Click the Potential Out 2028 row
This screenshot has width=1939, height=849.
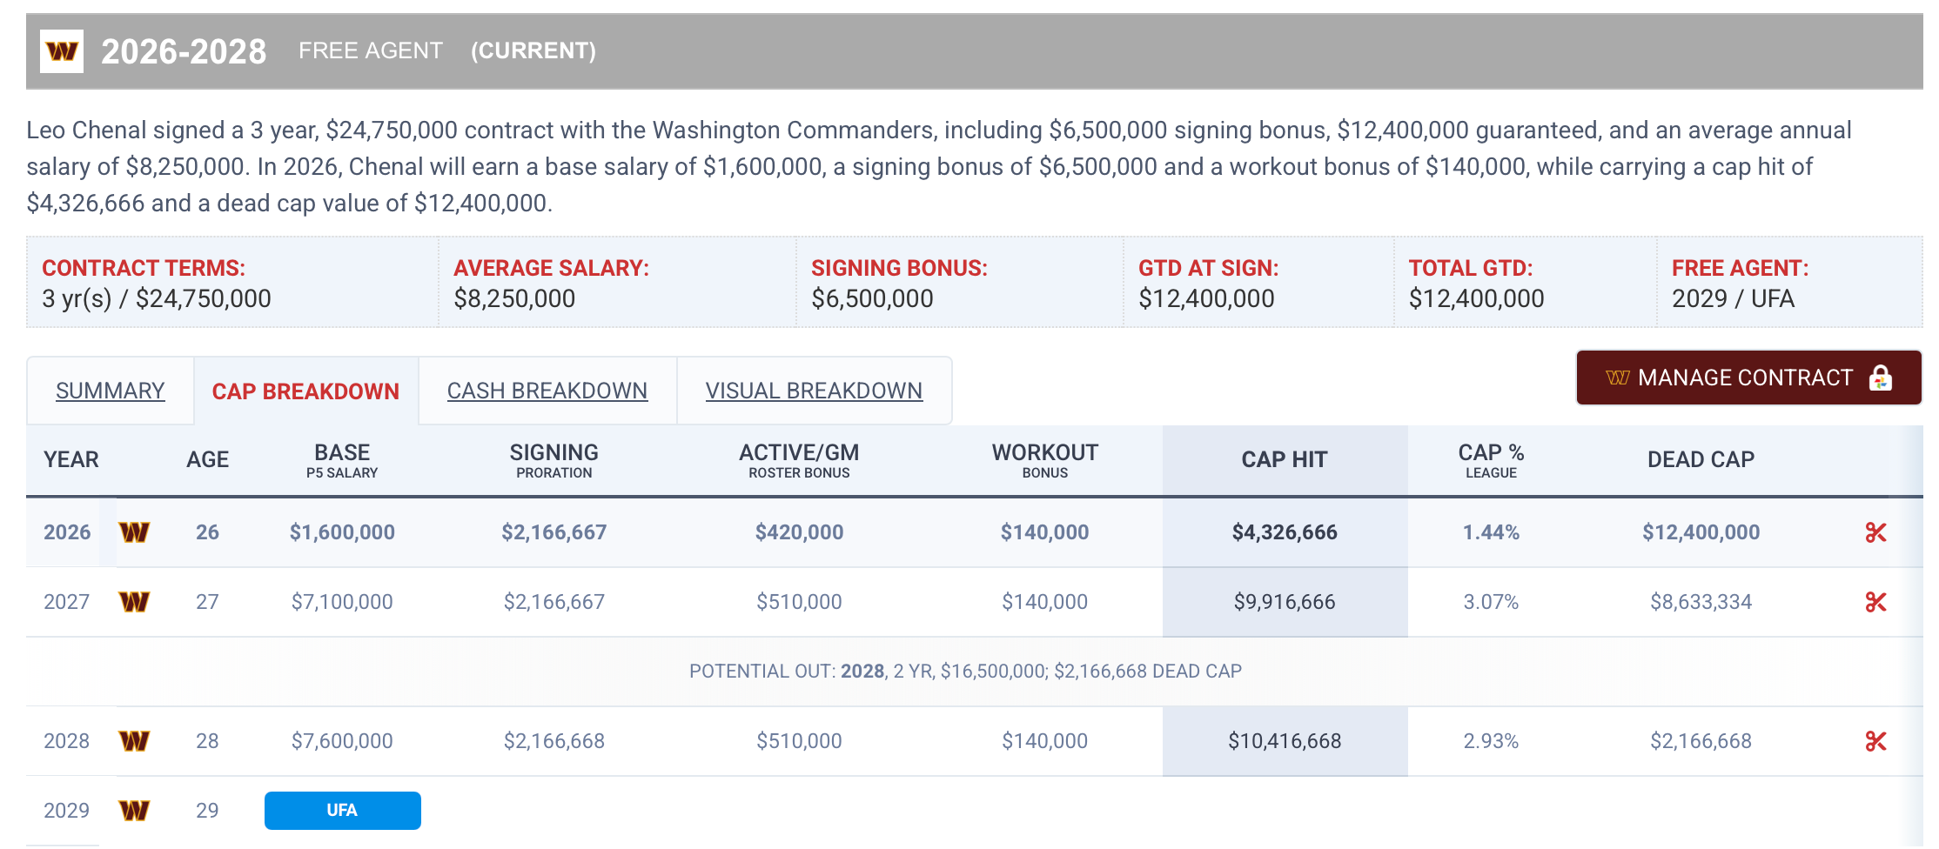click(x=965, y=672)
